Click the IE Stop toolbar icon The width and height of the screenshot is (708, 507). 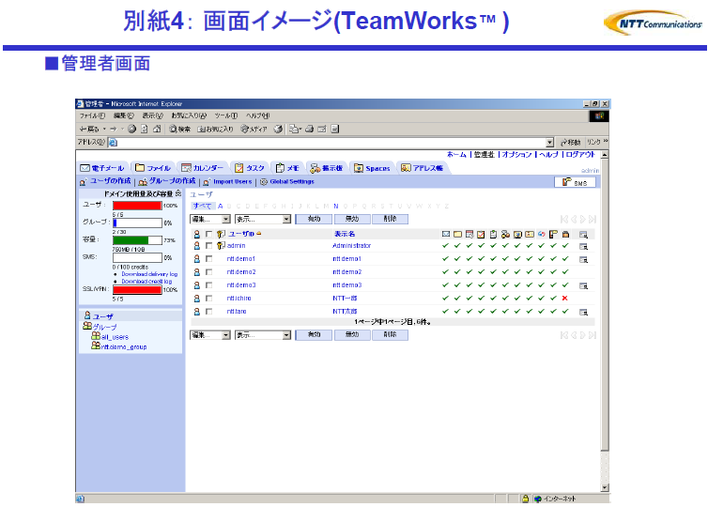click(131, 130)
